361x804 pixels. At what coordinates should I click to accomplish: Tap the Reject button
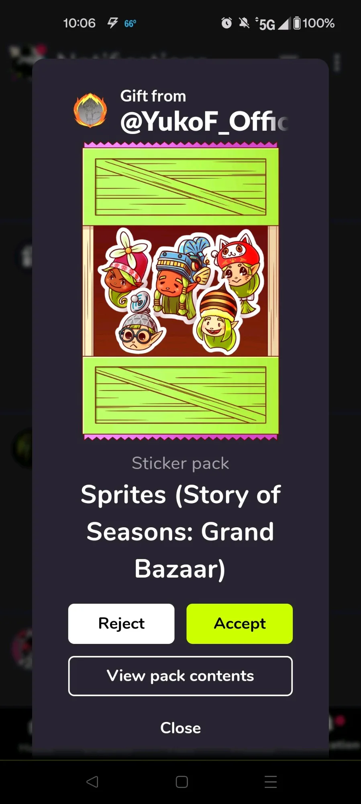point(121,623)
